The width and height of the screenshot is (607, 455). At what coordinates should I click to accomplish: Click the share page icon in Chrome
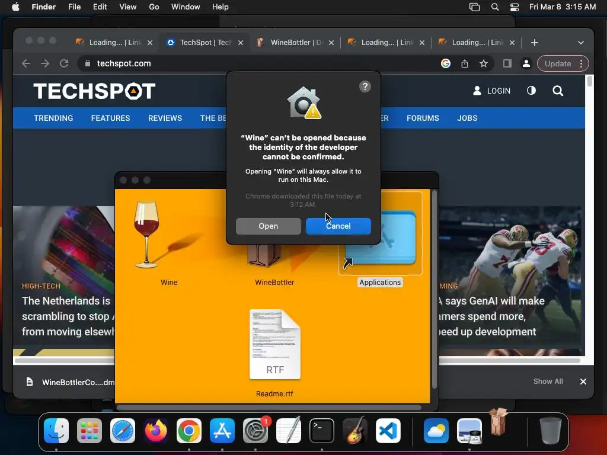point(465,63)
